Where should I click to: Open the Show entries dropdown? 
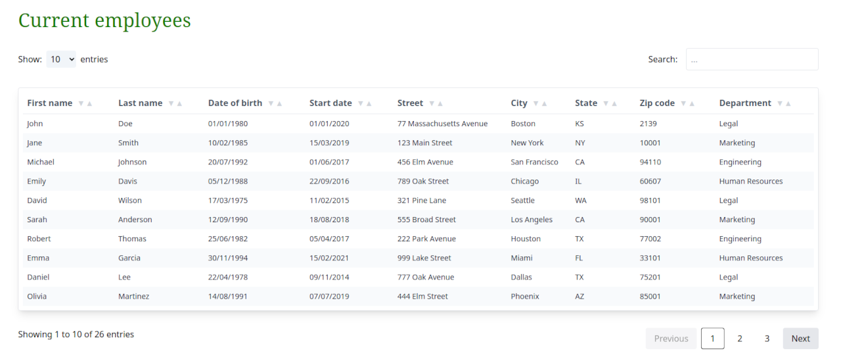tap(61, 59)
